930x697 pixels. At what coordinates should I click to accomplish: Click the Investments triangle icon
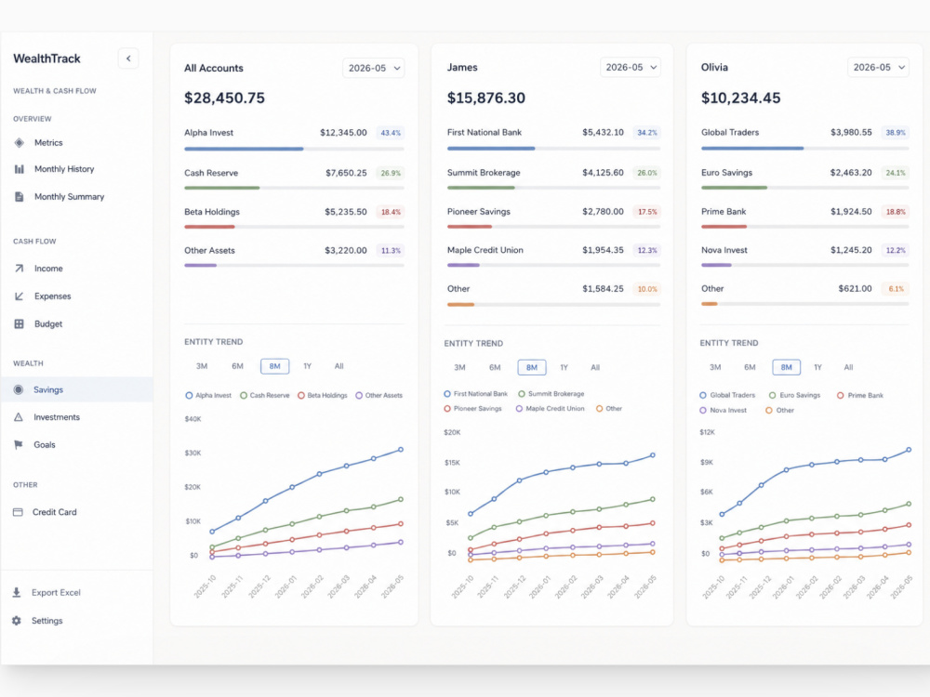19,417
